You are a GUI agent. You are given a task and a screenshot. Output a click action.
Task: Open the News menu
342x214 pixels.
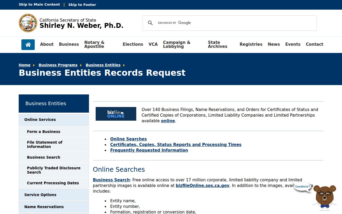(274, 44)
